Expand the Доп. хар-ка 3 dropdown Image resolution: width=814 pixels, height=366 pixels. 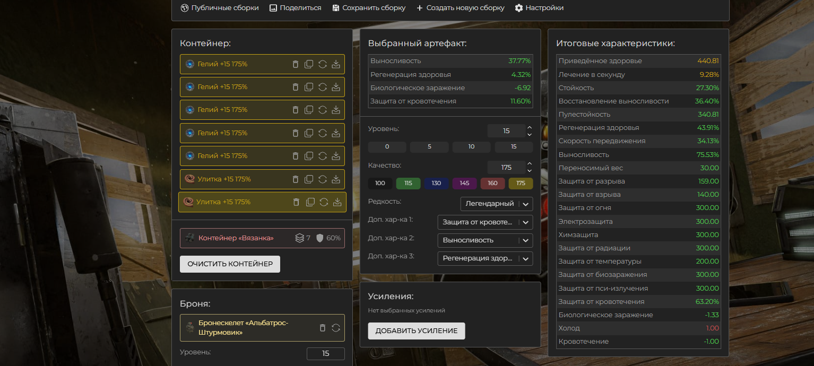pos(484,258)
